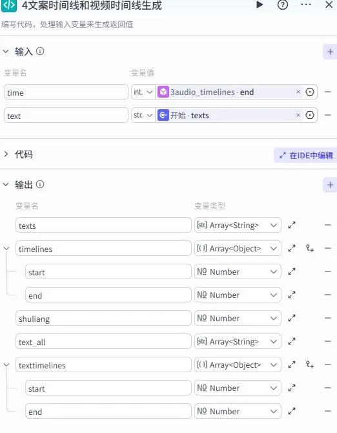Viewport: 337px width, 433px height.
Task: Change texts output type Array<String>
Action: tap(238, 225)
